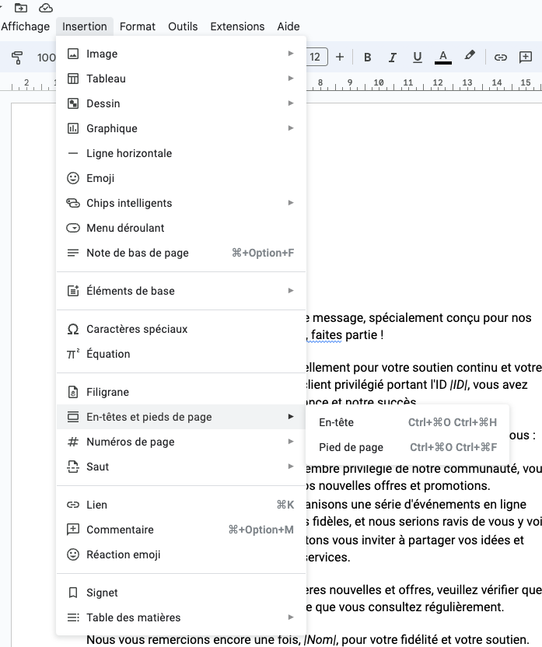The image size is (542, 647).
Task: Close the Insertion menu tab
Action: pos(85,26)
